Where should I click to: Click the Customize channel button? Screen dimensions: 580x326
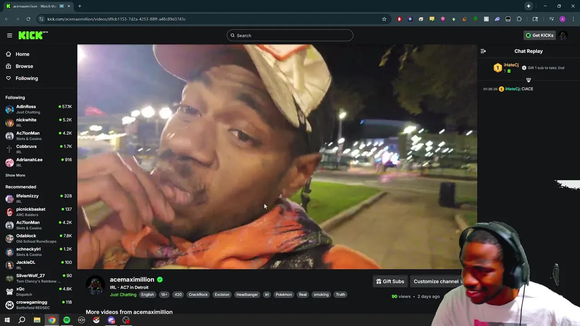pos(437,281)
